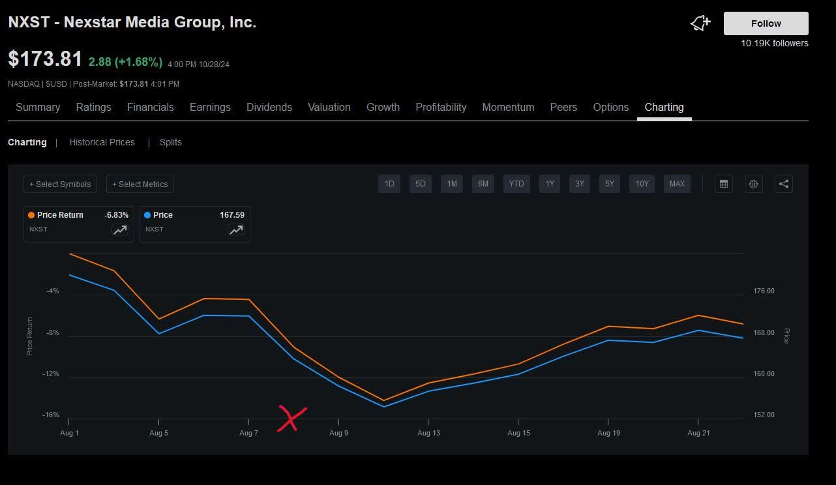Open the Select Symbols picker
The height and width of the screenshot is (485, 836).
[x=60, y=184]
